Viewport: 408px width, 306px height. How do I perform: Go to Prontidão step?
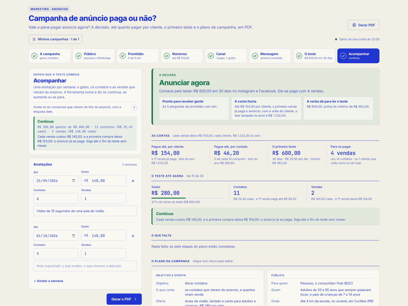pos(138,56)
